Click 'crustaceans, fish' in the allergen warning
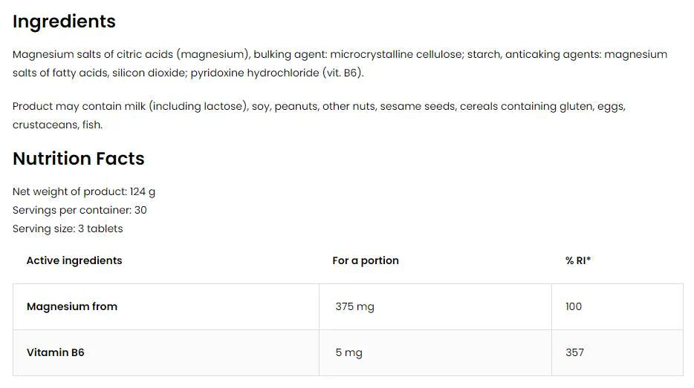Viewport: 694px width, 388px height. [57, 125]
